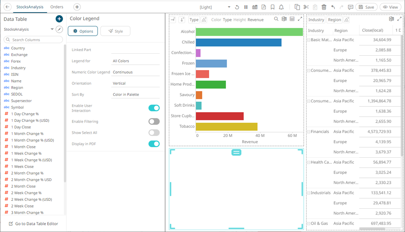Click the drag handle on empty part
The width and height of the screenshot is (405, 232).
click(236, 153)
